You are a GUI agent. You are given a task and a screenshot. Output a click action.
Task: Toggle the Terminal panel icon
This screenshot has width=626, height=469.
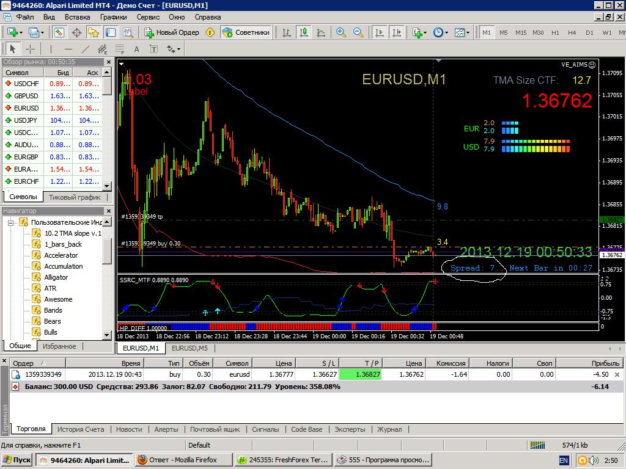click(111, 32)
